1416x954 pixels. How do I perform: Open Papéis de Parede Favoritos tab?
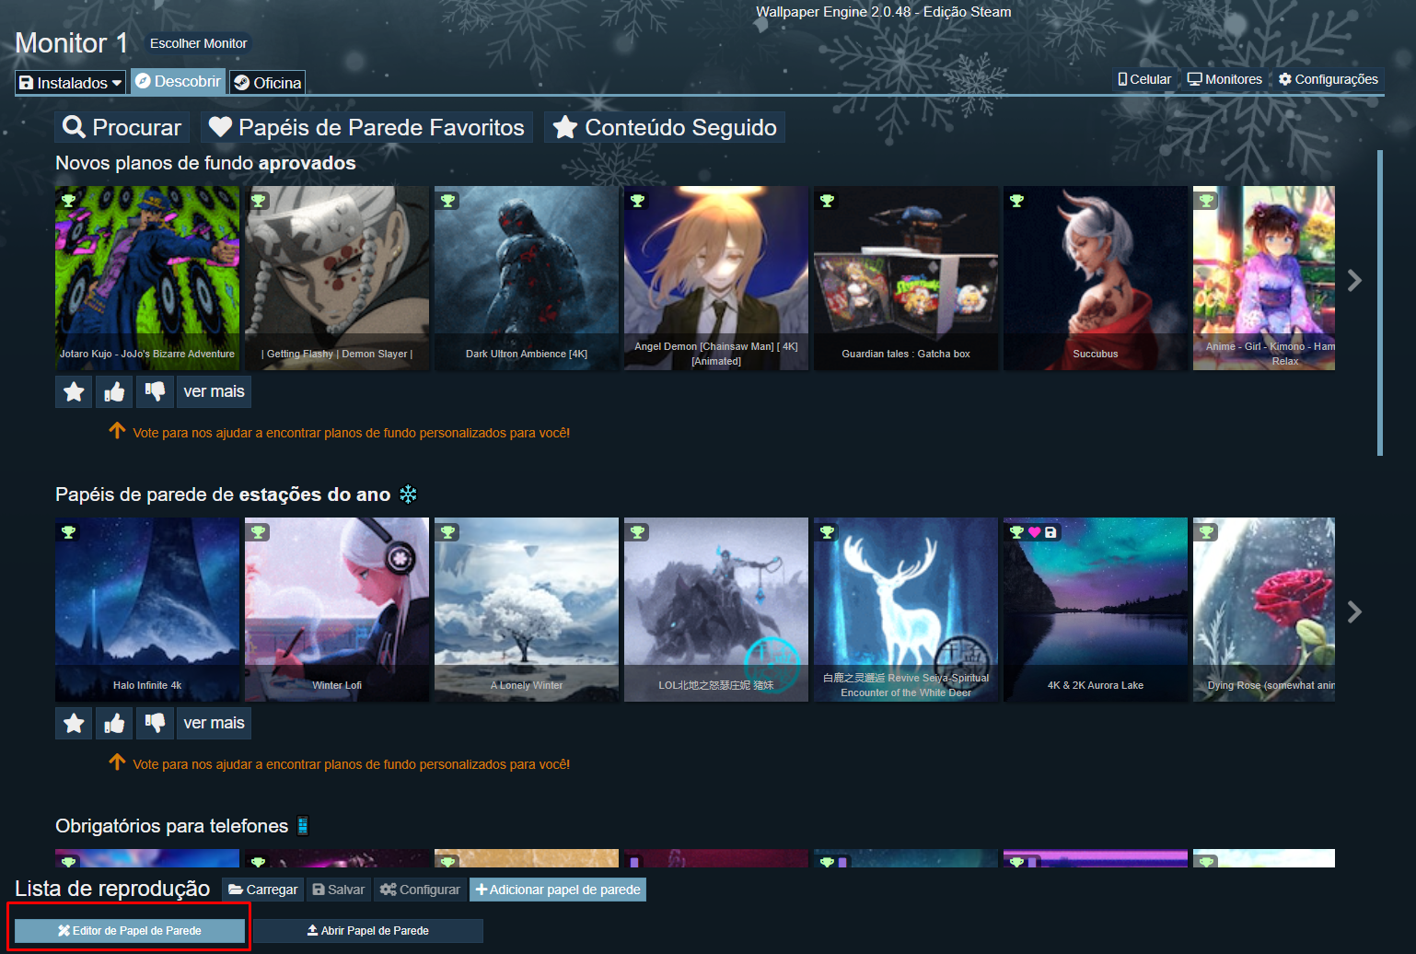pyautogui.click(x=367, y=127)
